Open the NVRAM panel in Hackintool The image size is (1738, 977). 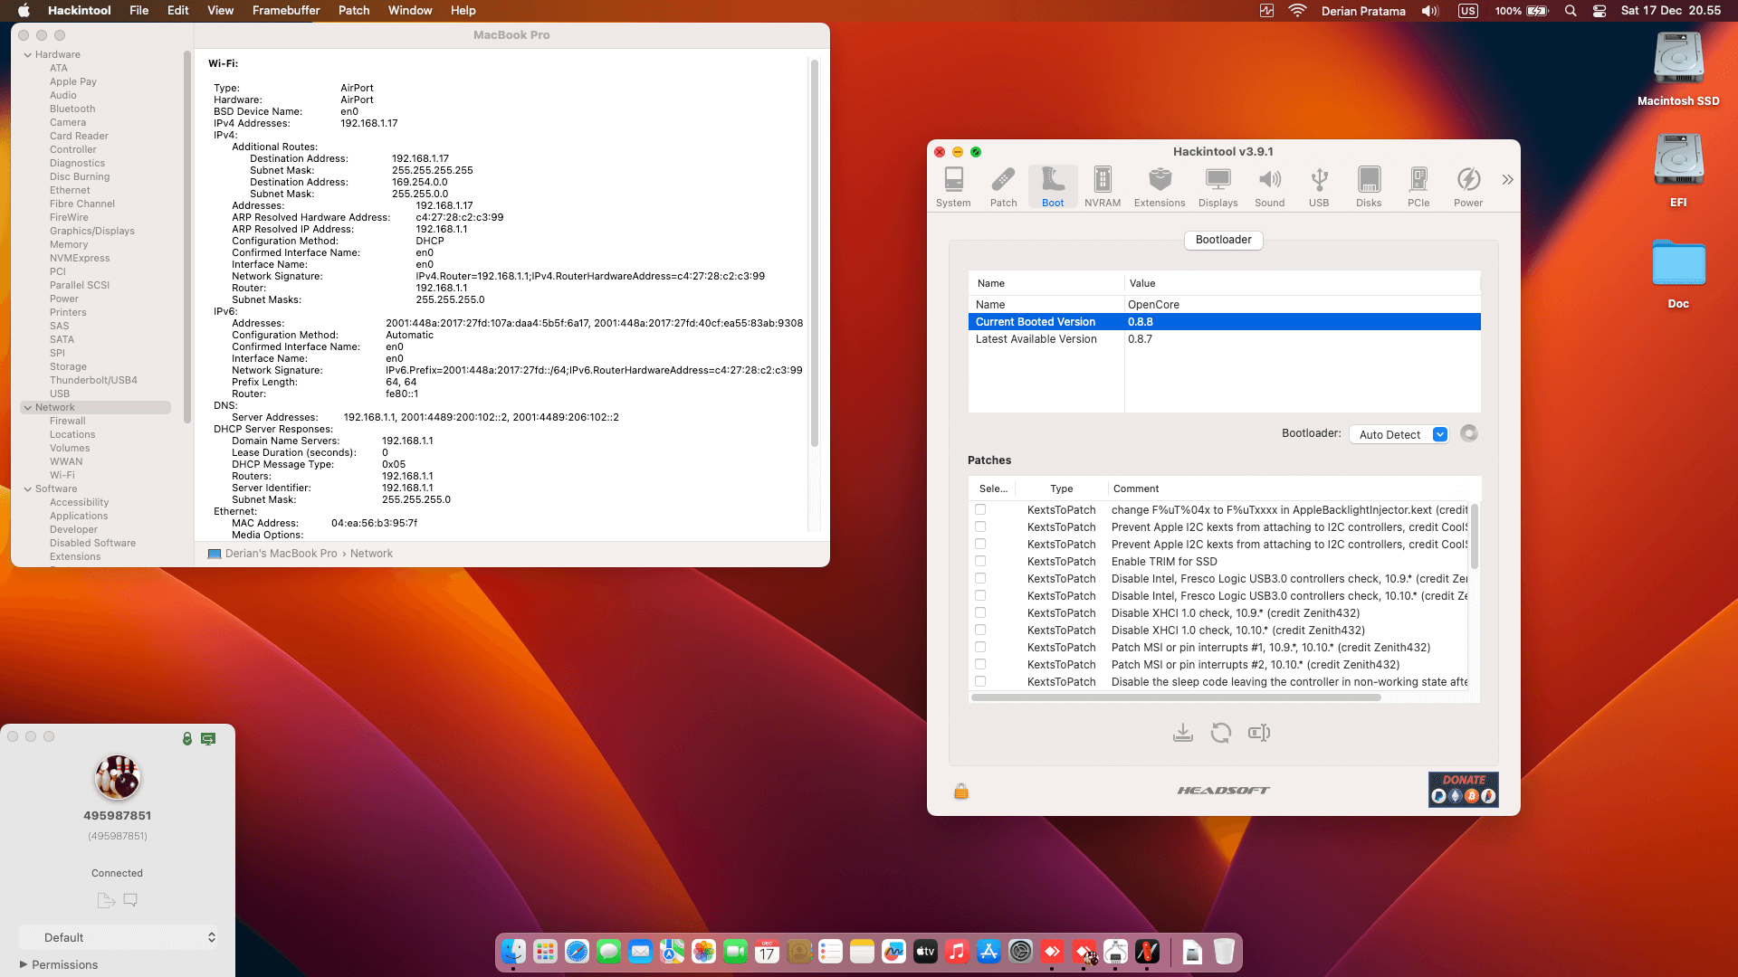[1102, 185]
